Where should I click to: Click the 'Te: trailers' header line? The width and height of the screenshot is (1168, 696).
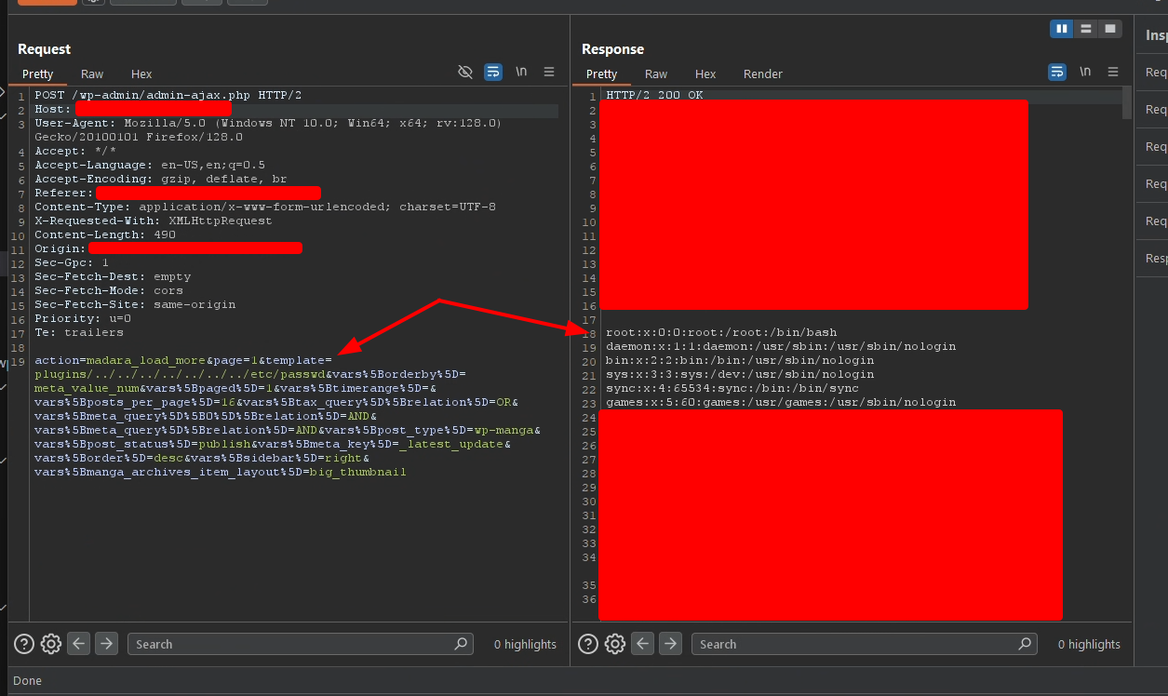point(79,332)
